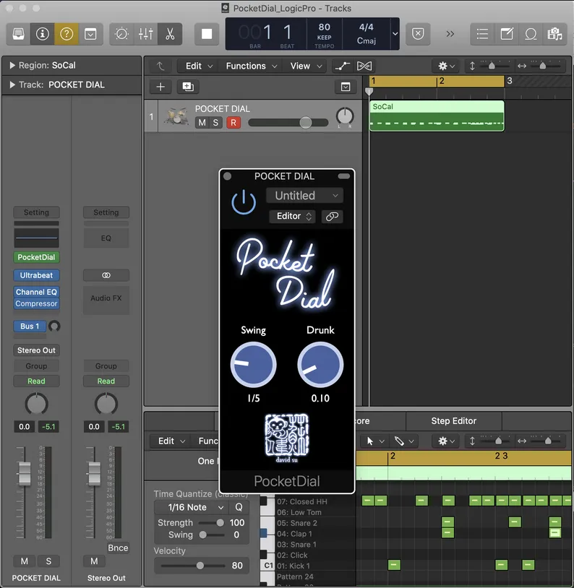Open the Library button in the control bar
Screen dimensions: 574x588
(18, 34)
